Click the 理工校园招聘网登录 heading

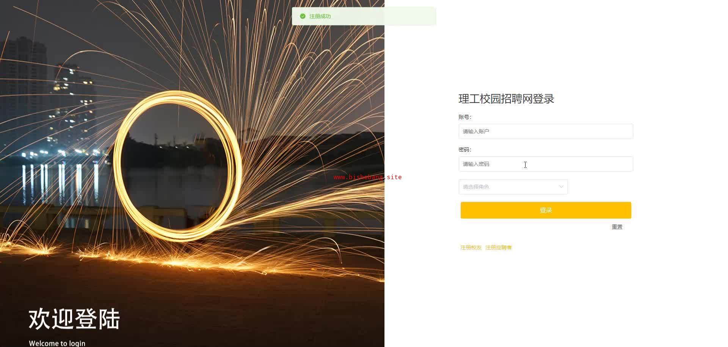506,99
